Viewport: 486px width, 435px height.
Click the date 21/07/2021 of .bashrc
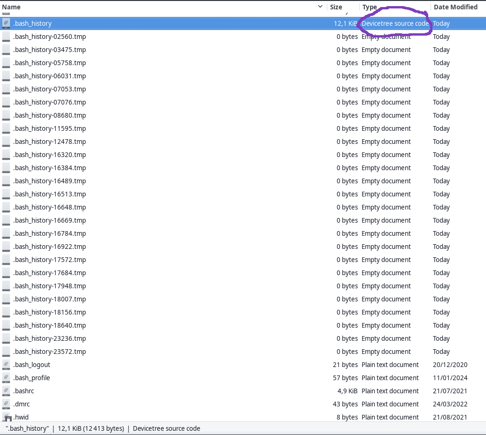450,391
